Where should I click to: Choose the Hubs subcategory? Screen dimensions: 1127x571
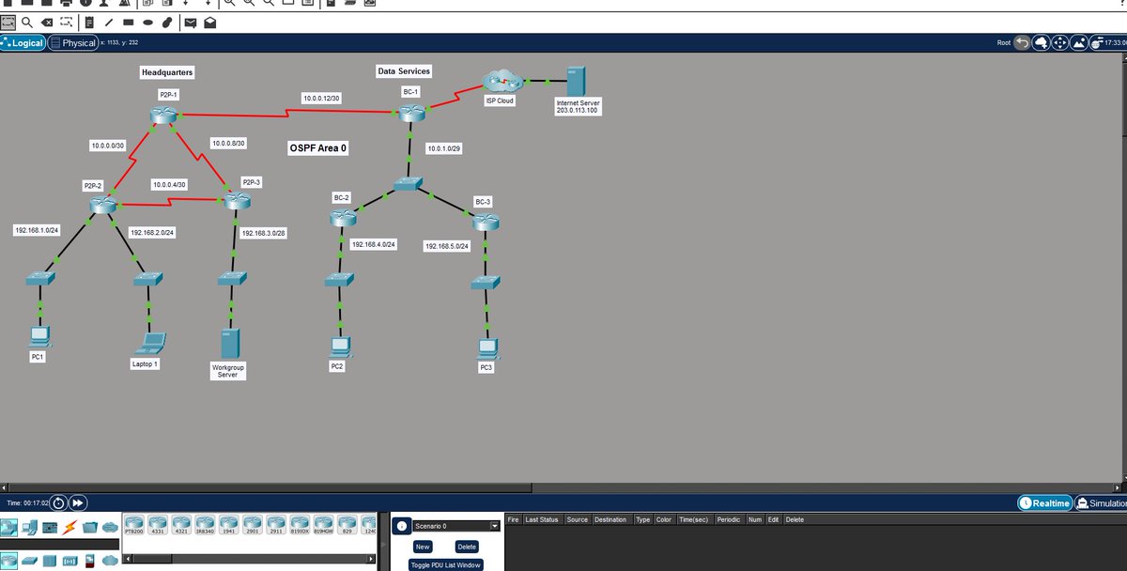[51, 561]
